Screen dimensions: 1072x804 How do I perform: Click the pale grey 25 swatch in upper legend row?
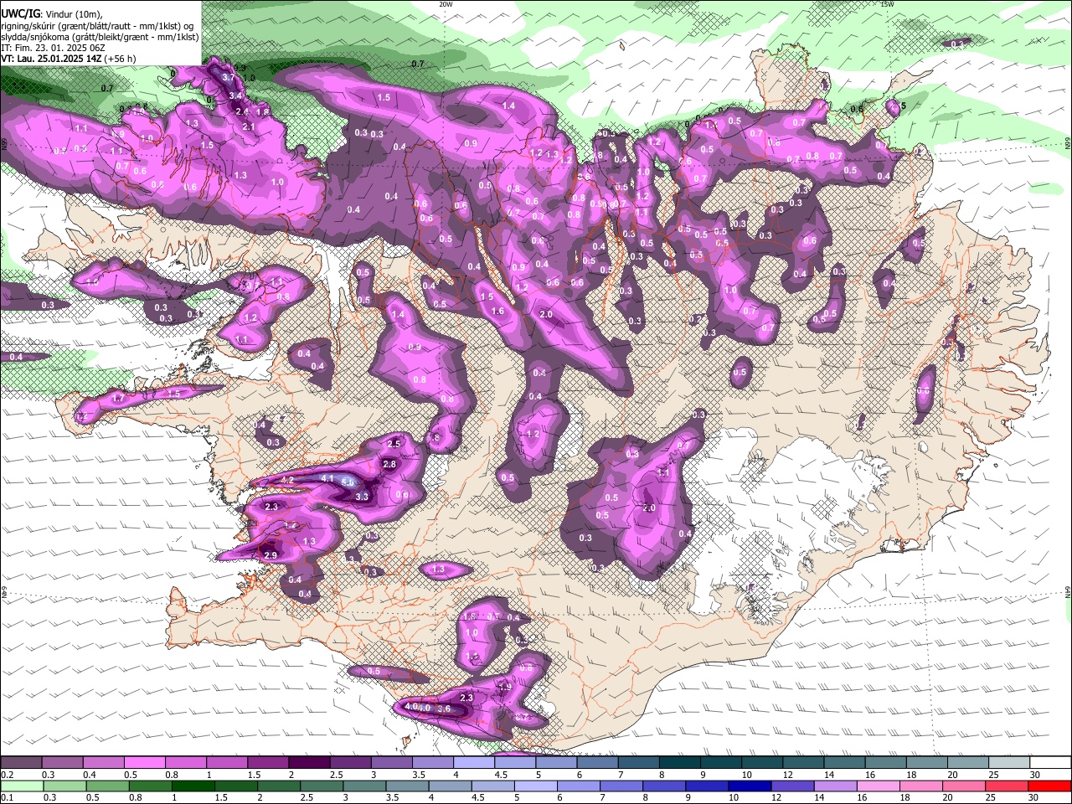[1009, 763]
